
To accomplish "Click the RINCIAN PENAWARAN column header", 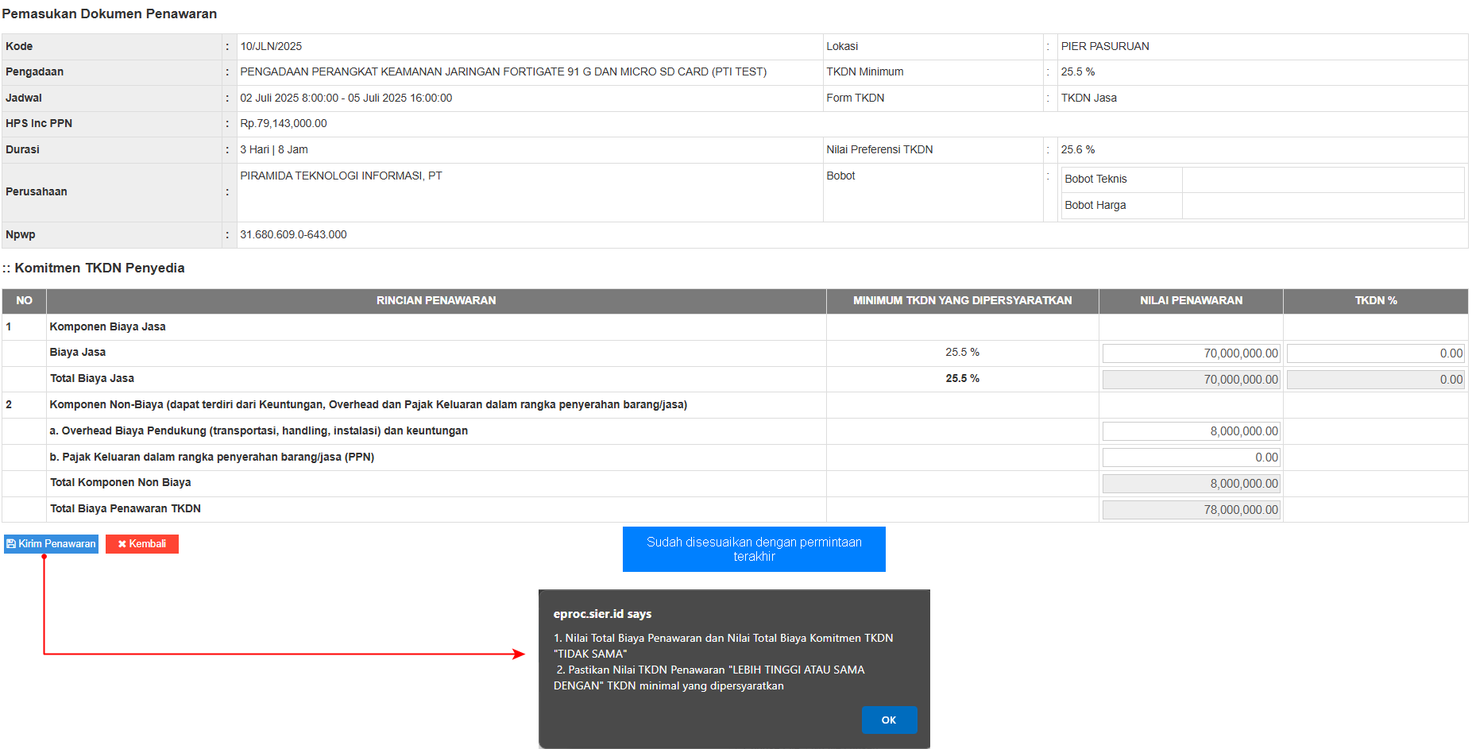I will tap(435, 301).
